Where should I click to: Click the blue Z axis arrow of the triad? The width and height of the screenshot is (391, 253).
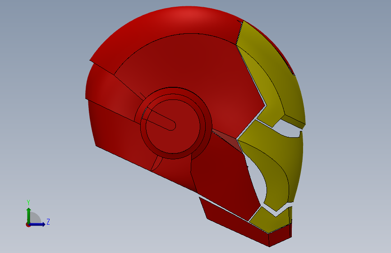tap(37, 224)
